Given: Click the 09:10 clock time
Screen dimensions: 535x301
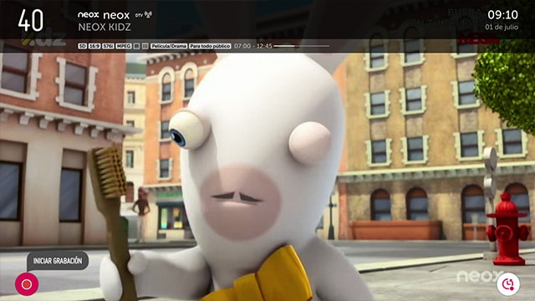Looking at the screenshot, I should (x=502, y=15).
